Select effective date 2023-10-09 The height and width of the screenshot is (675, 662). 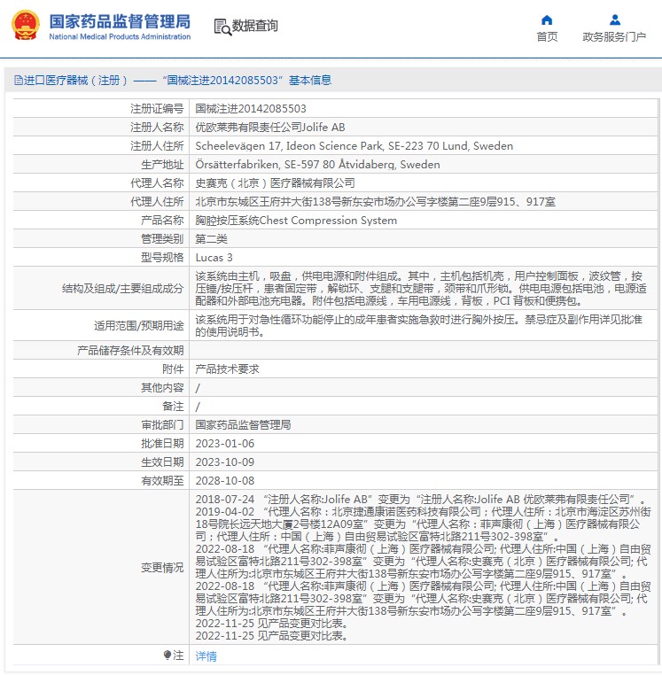tap(225, 462)
